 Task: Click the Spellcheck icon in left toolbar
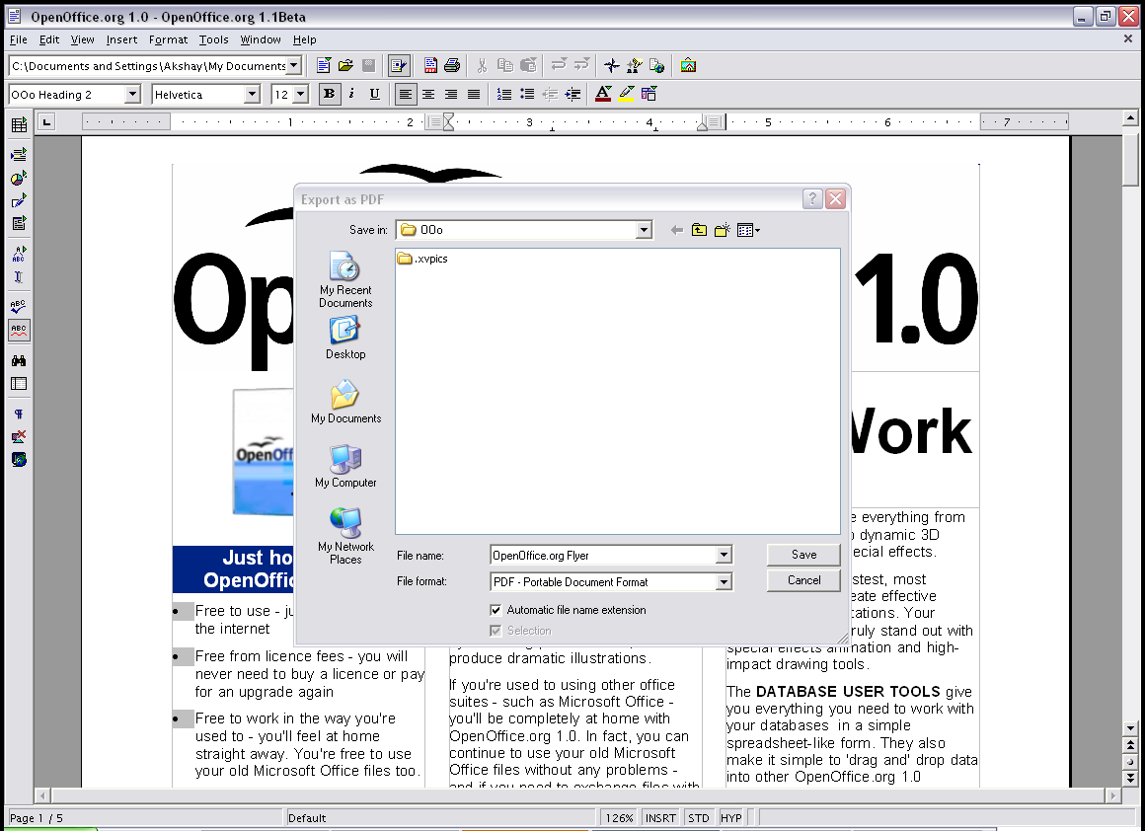click(19, 307)
